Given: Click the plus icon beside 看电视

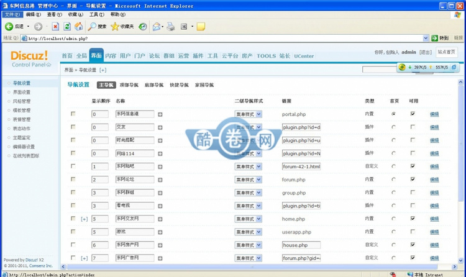Looking at the screenshot, I should [x=160, y=206].
